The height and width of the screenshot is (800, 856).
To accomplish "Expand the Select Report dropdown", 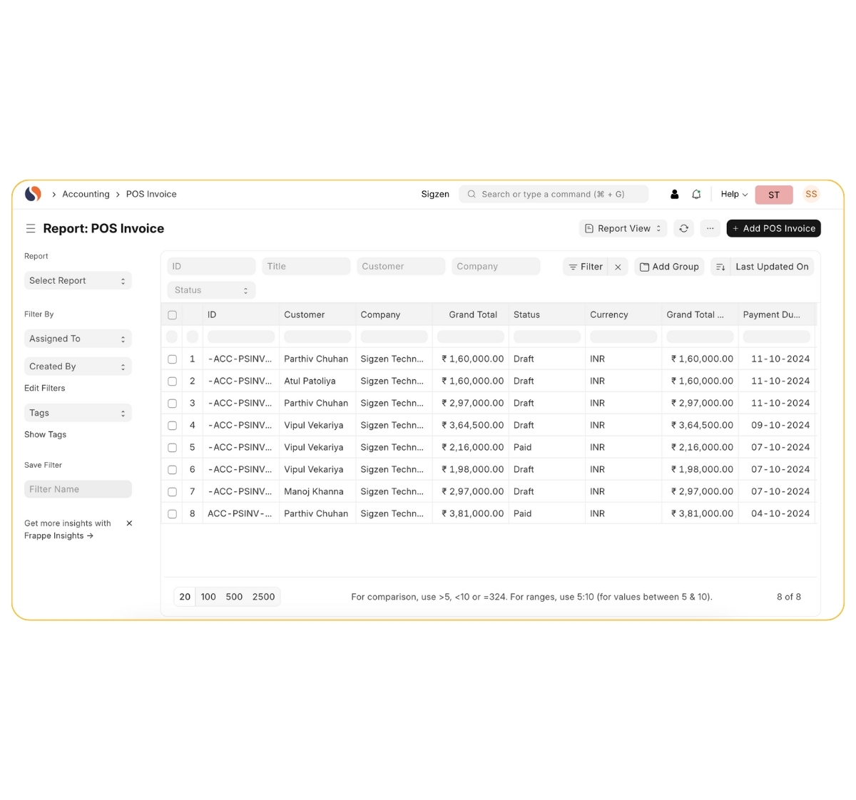I will 78,281.
